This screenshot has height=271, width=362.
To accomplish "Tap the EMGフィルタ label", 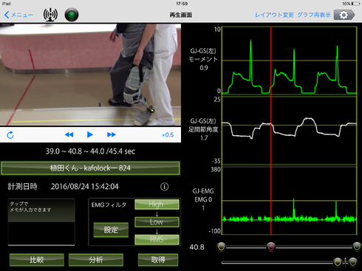I will (x=109, y=205).
